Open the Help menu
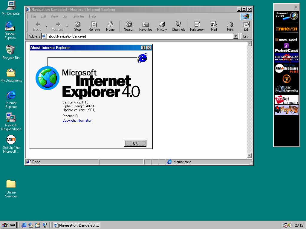Image resolution: width=306 pixels, height=229 pixels. [x=92, y=16]
